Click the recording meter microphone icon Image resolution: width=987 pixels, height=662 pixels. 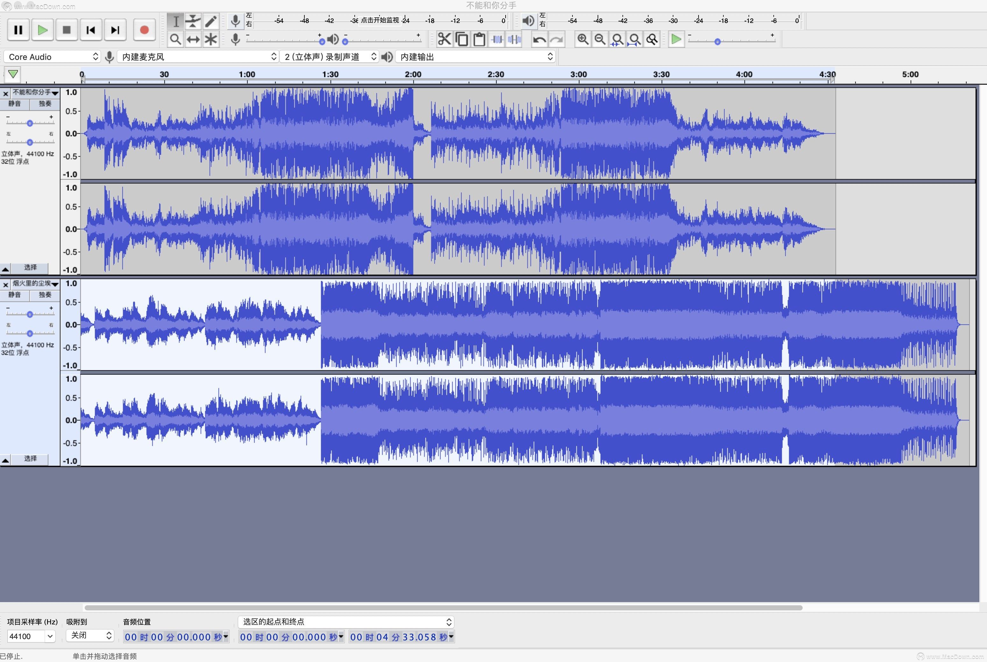pos(236,21)
